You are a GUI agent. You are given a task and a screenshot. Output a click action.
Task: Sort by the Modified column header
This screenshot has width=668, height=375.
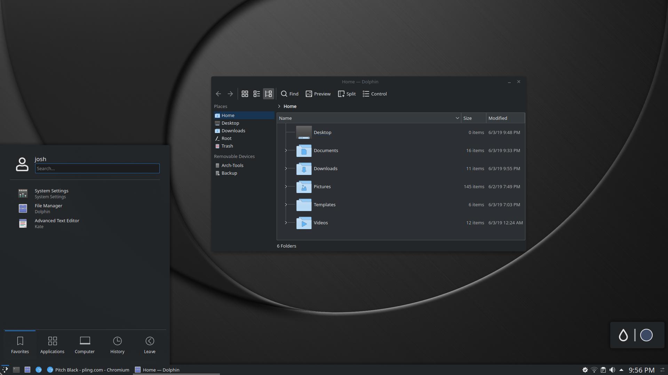pyautogui.click(x=506, y=118)
